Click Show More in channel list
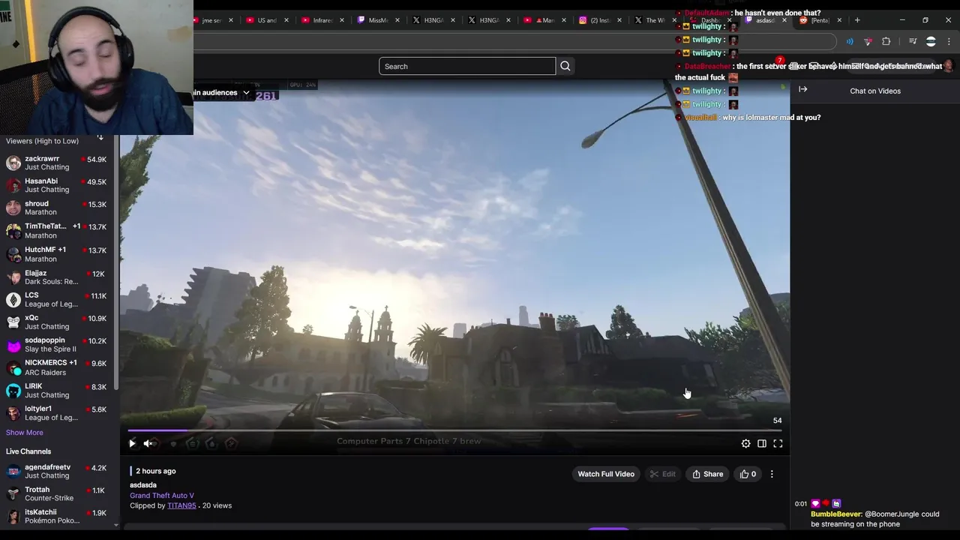This screenshot has height=540, width=960. point(25,433)
